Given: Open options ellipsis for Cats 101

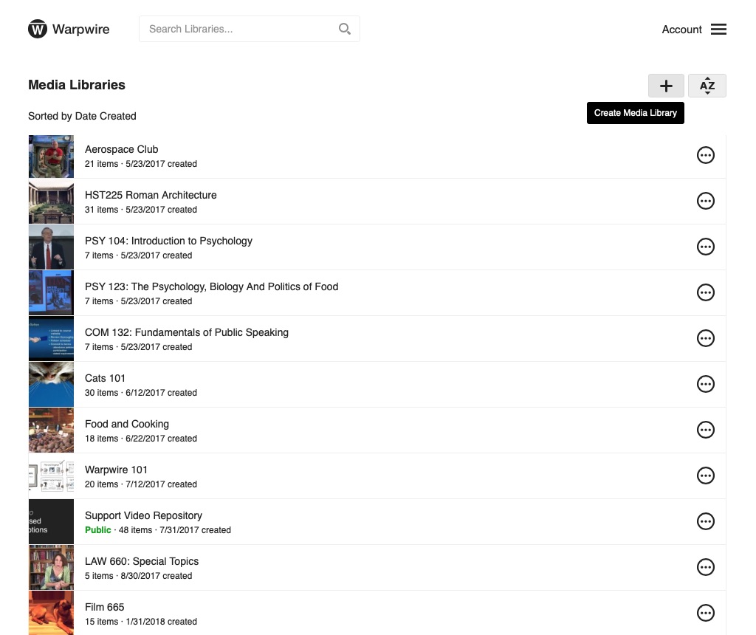Looking at the screenshot, I should pyautogui.click(x=706, y=384).
